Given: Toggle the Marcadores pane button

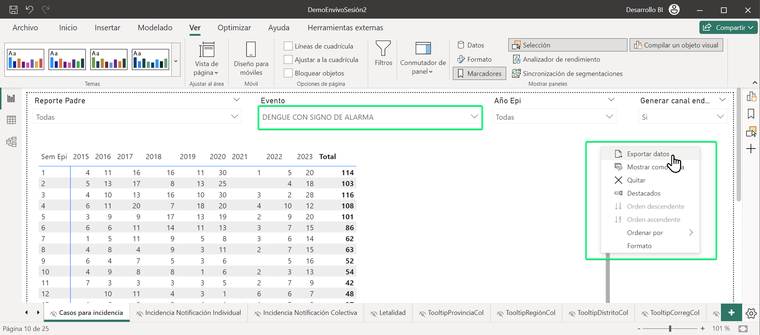Looking at the screenshot, I should click(x=480, y=73).
